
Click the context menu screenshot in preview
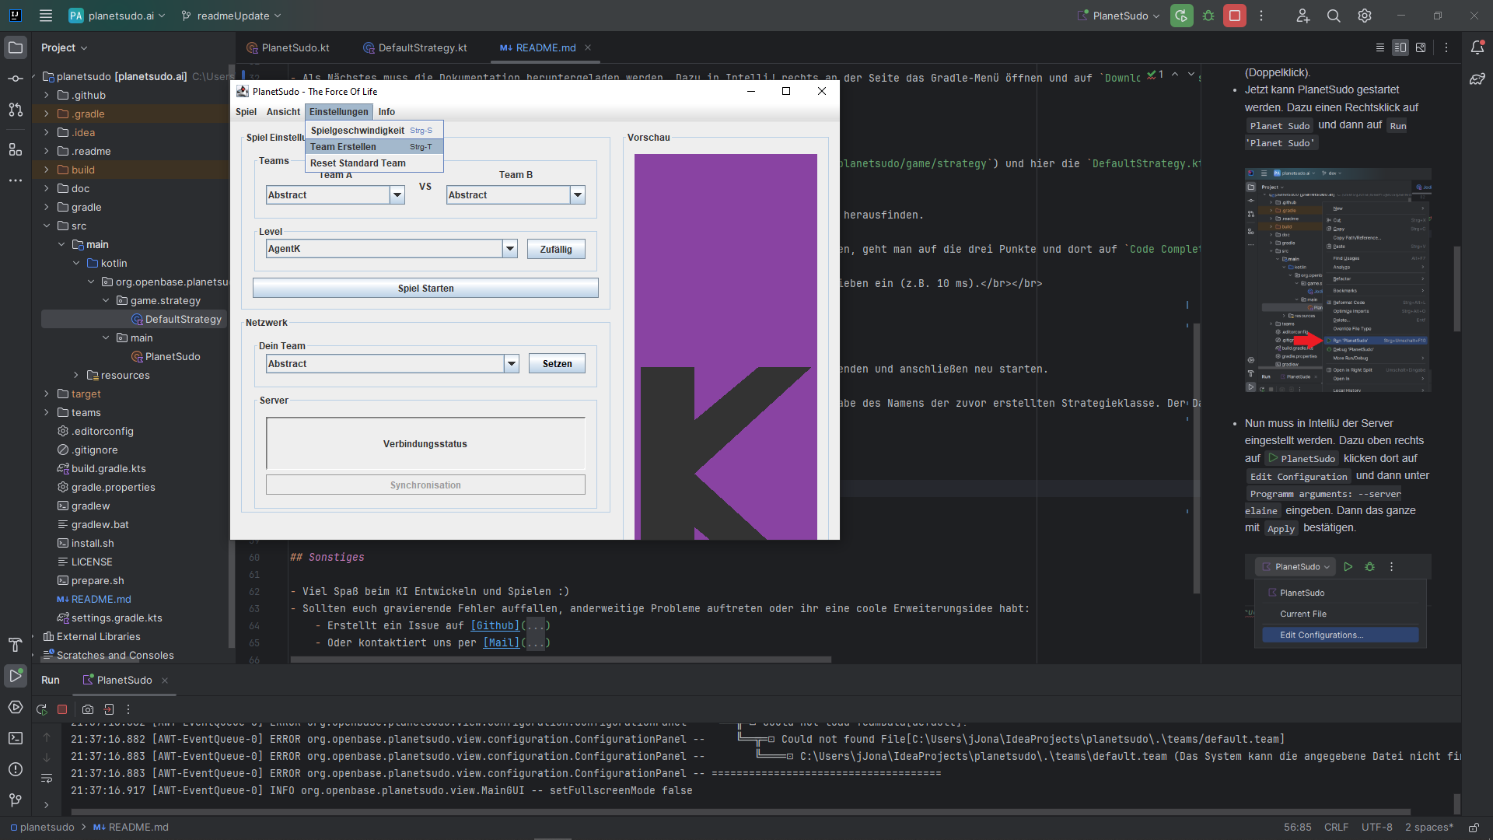[x=1337, y=280]
